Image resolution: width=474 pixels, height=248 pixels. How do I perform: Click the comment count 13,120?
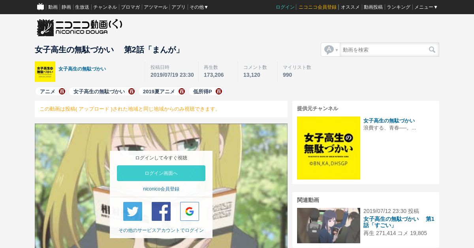[252, 75]
